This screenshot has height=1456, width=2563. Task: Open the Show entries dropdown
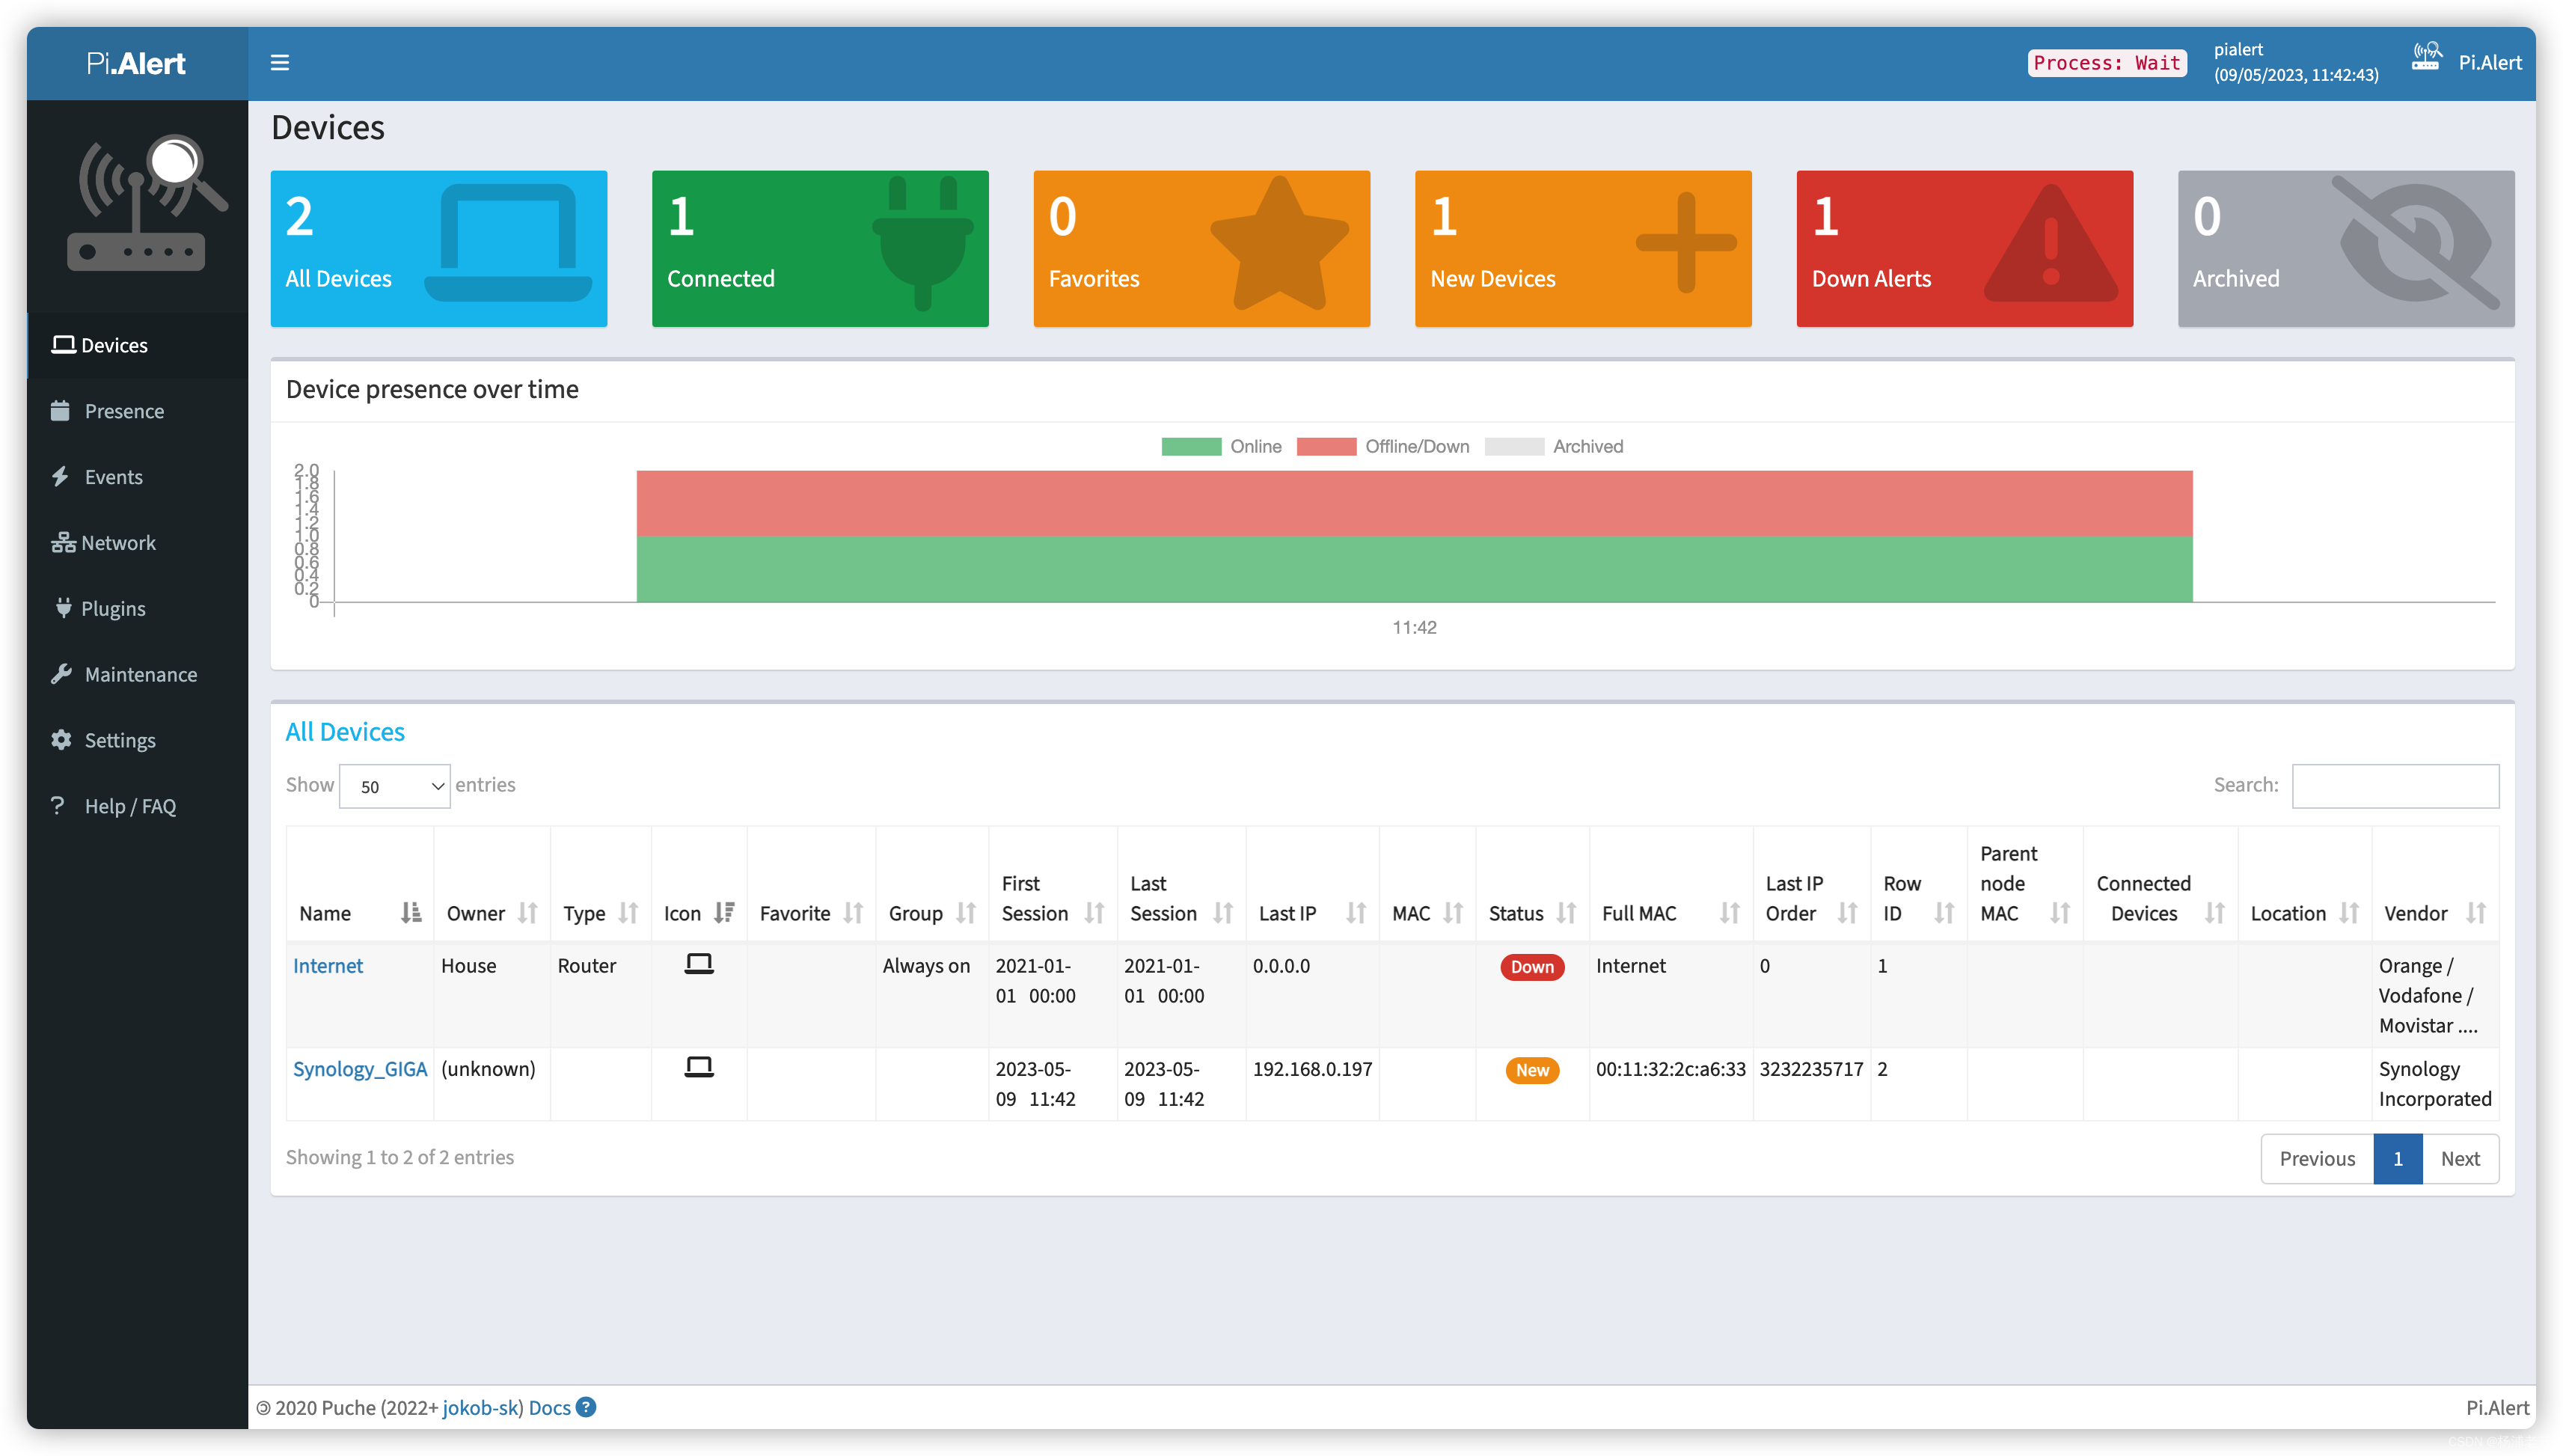click(x=395, y=786)
